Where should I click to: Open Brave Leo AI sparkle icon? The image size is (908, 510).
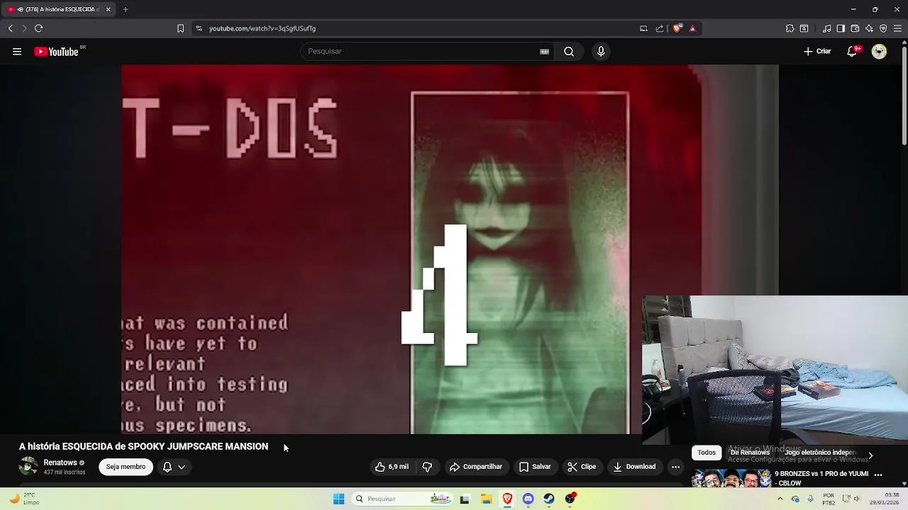869,28
